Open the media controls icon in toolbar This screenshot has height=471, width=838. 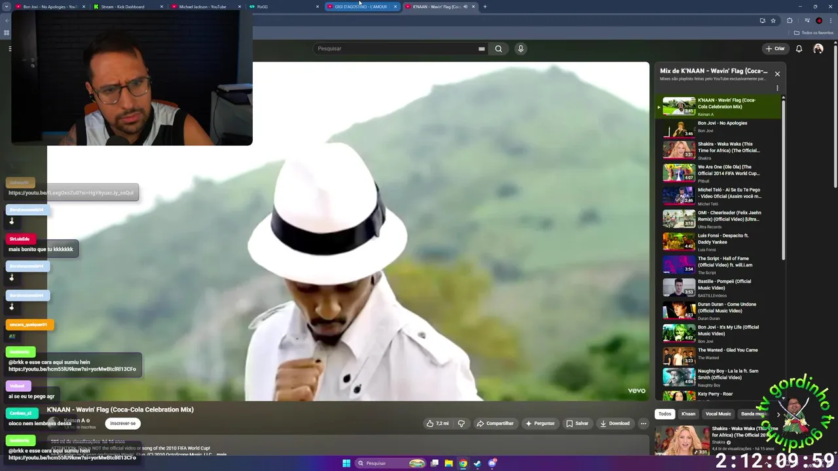coord(807,21)
